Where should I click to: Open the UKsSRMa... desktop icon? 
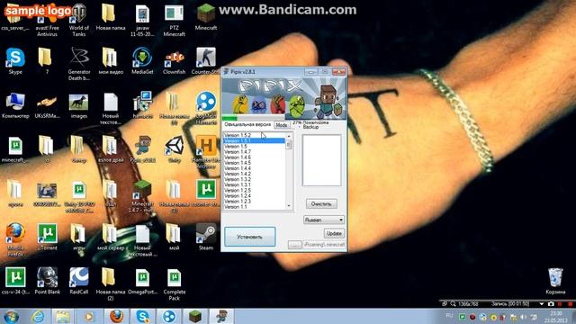(47, 105)
